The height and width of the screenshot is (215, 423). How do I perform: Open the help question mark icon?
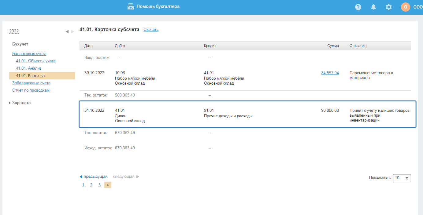tap(358, 7)
